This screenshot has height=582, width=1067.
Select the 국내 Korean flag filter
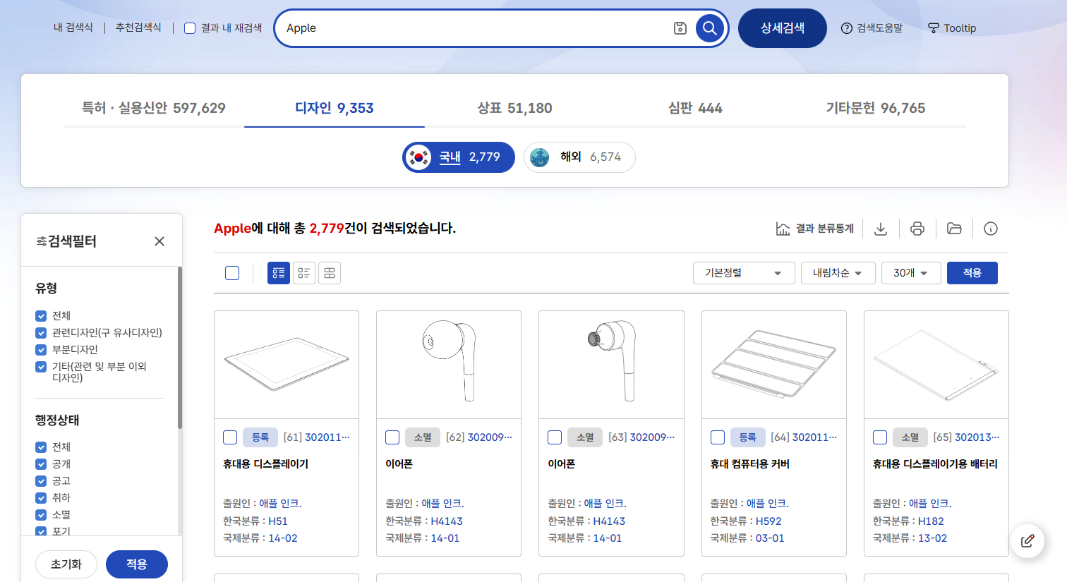click(459, 157)
